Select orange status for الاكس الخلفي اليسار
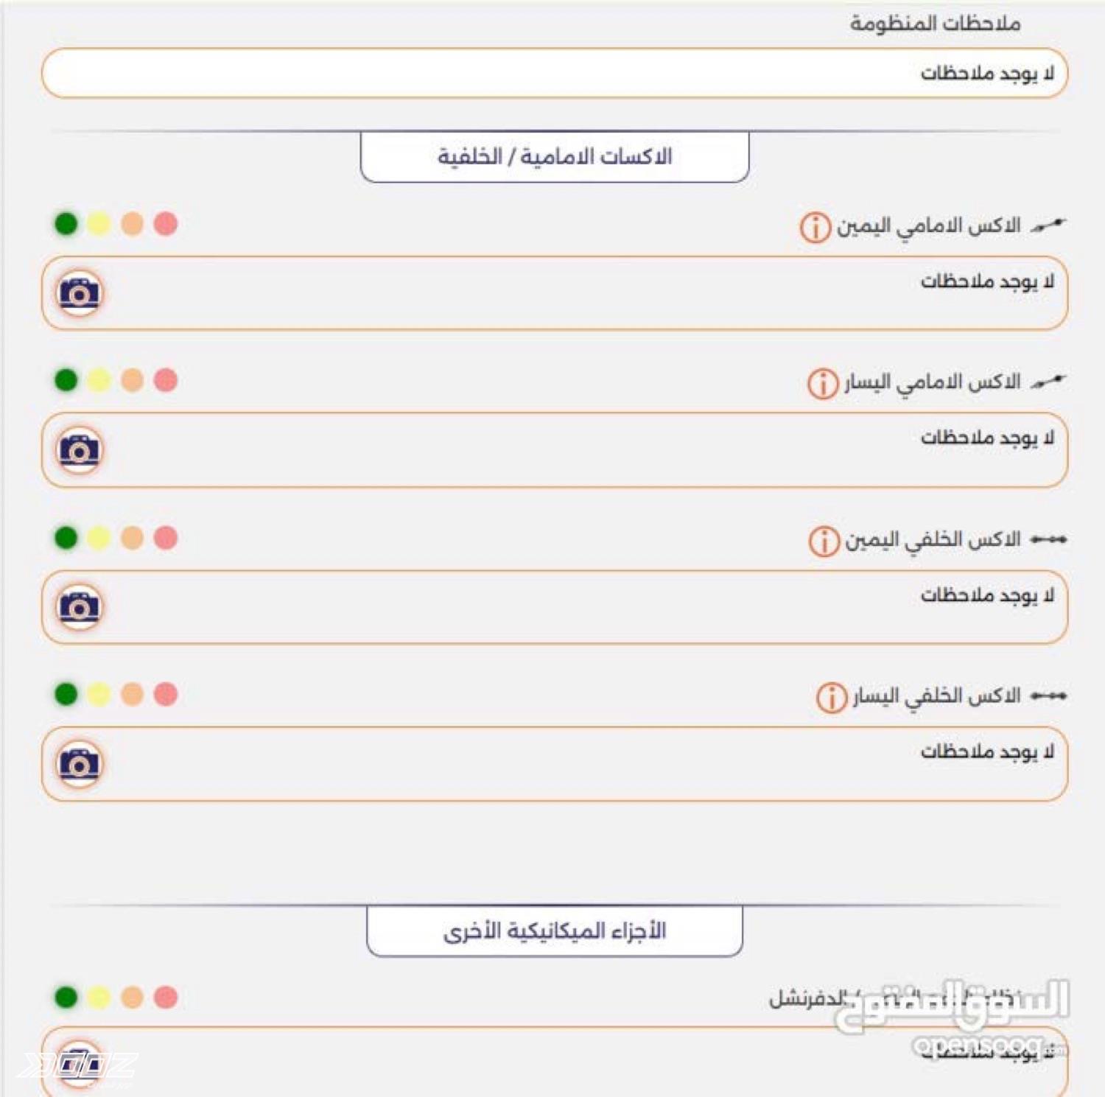Screen dimensions: 1105x1097 click(x=133, y=694)
